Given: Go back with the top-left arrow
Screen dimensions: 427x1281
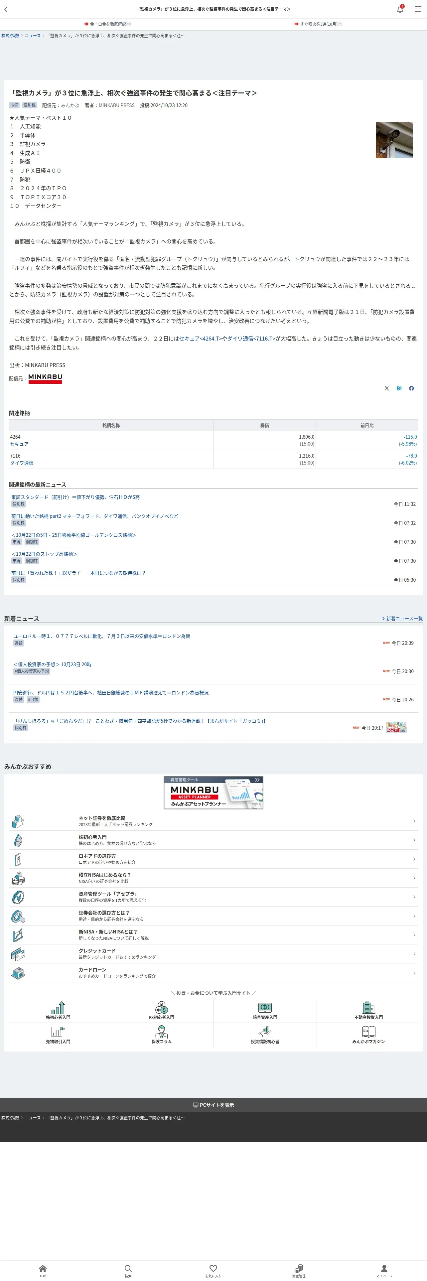Looking at the screenshot, I should 6,9.
